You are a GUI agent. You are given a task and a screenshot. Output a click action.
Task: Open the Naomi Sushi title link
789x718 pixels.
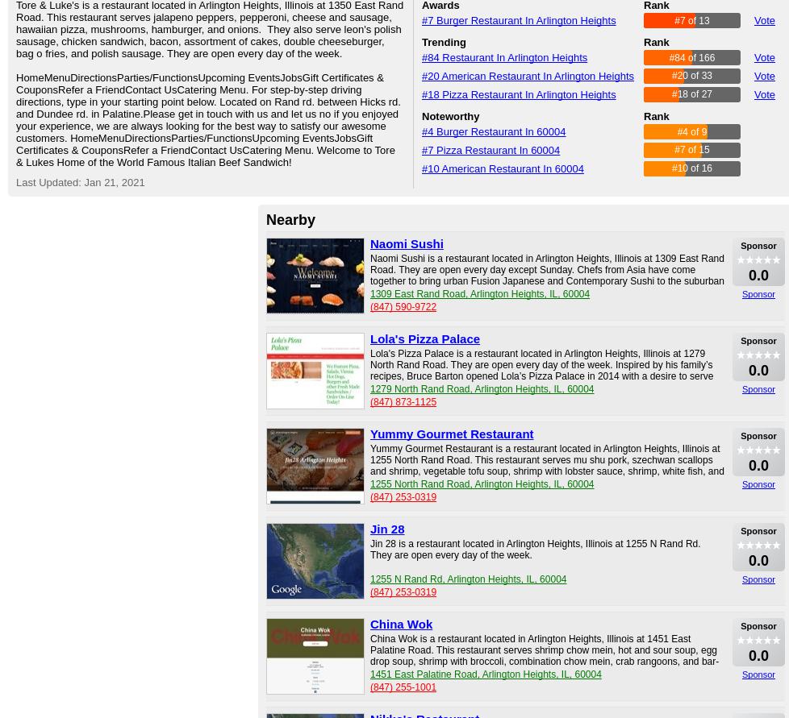tap(407, 244)
